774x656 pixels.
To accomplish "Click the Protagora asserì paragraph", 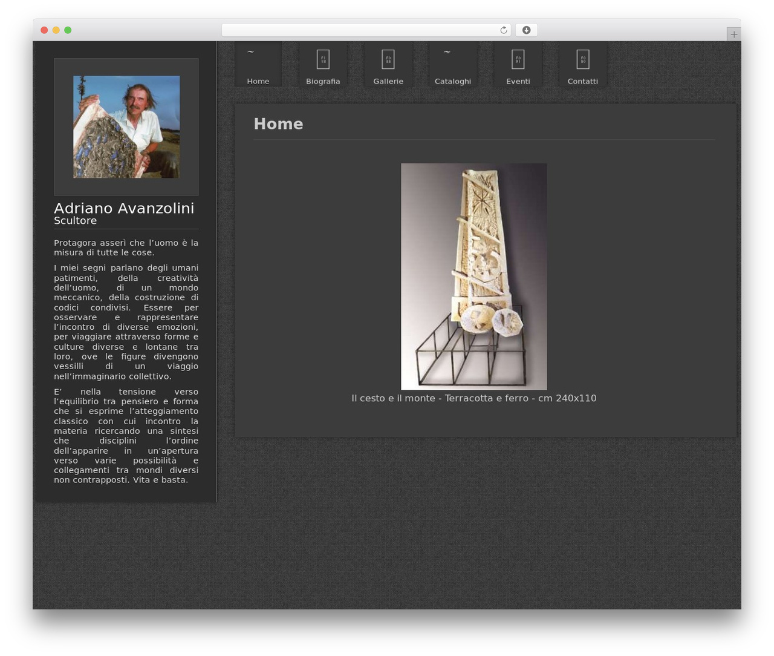I will coord(126,248).
